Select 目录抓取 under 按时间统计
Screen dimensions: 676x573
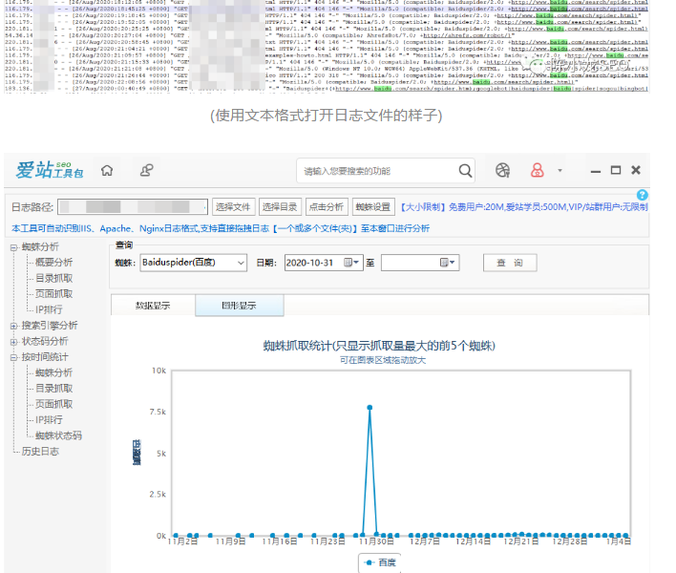tap(53, 388)
